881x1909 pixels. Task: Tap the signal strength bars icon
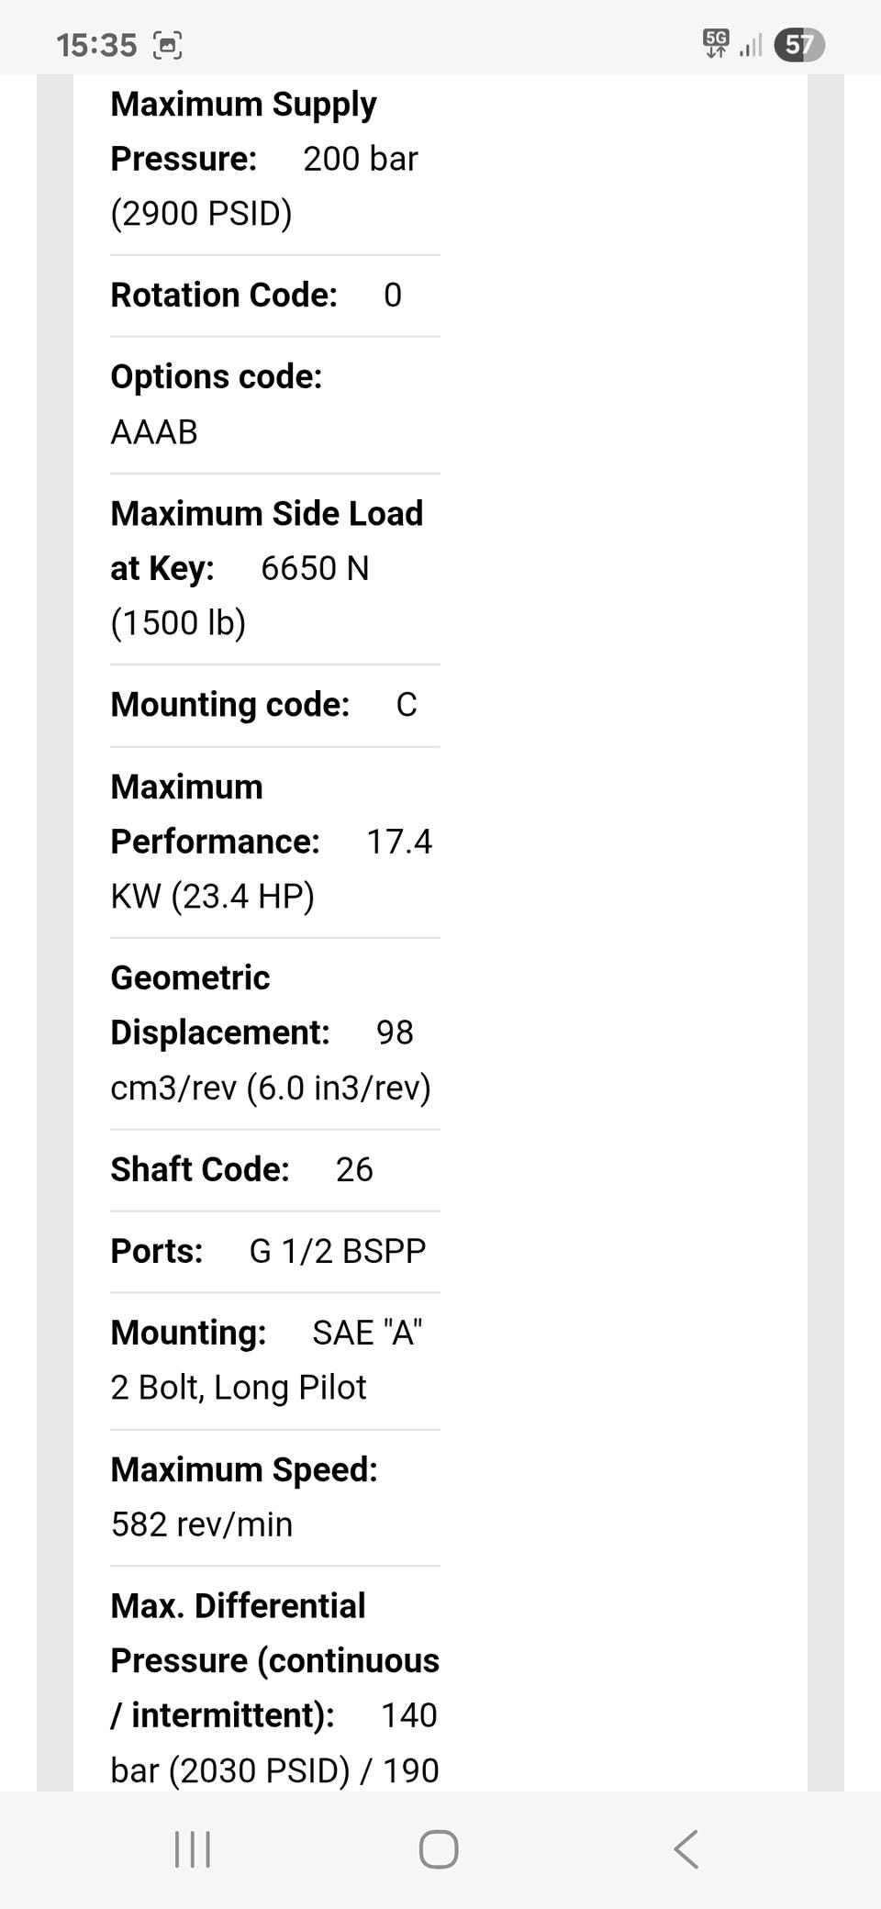coord(751,45)
